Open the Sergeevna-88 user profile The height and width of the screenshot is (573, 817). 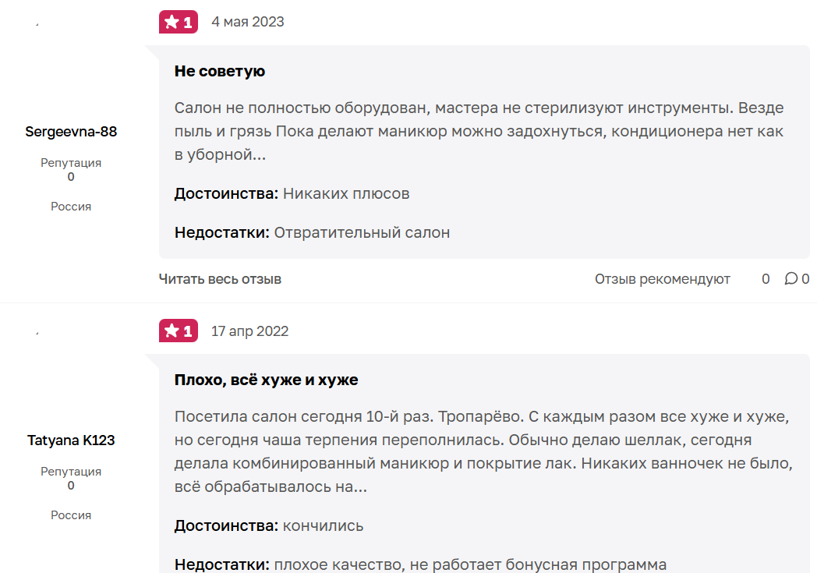click(x=71, y=132)
